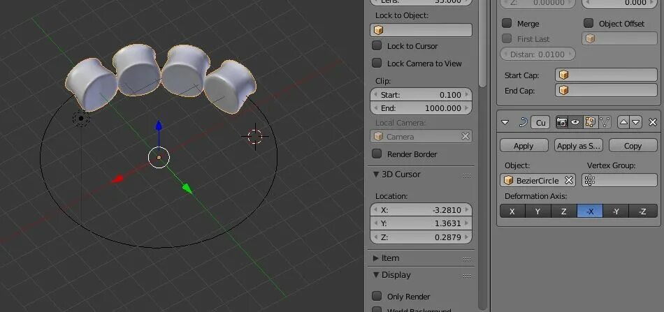
Task: Click the green Y axis manipulator arrow
Action: pyautogui.click(x=187, y=188)
